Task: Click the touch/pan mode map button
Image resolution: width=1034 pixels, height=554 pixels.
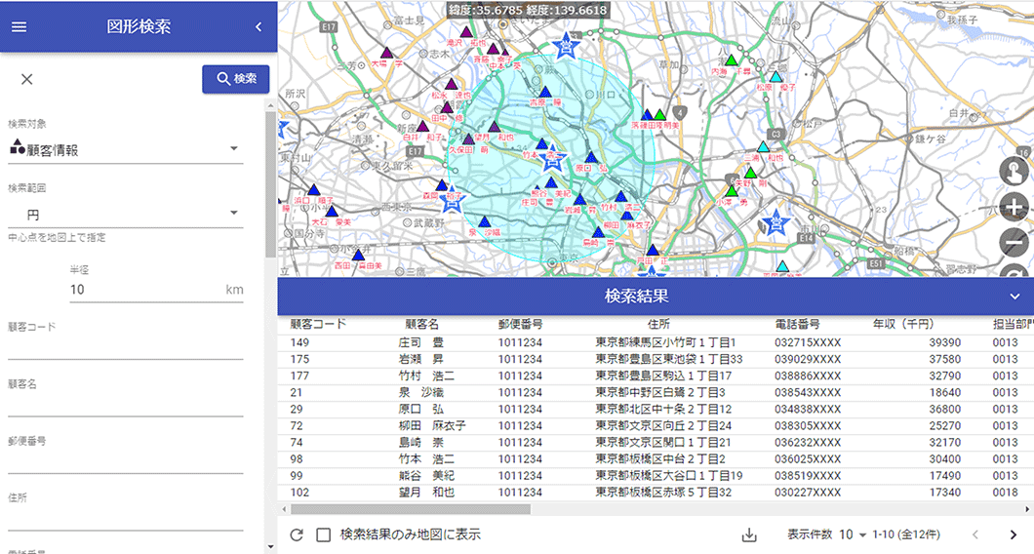Action: point(1015,172)
